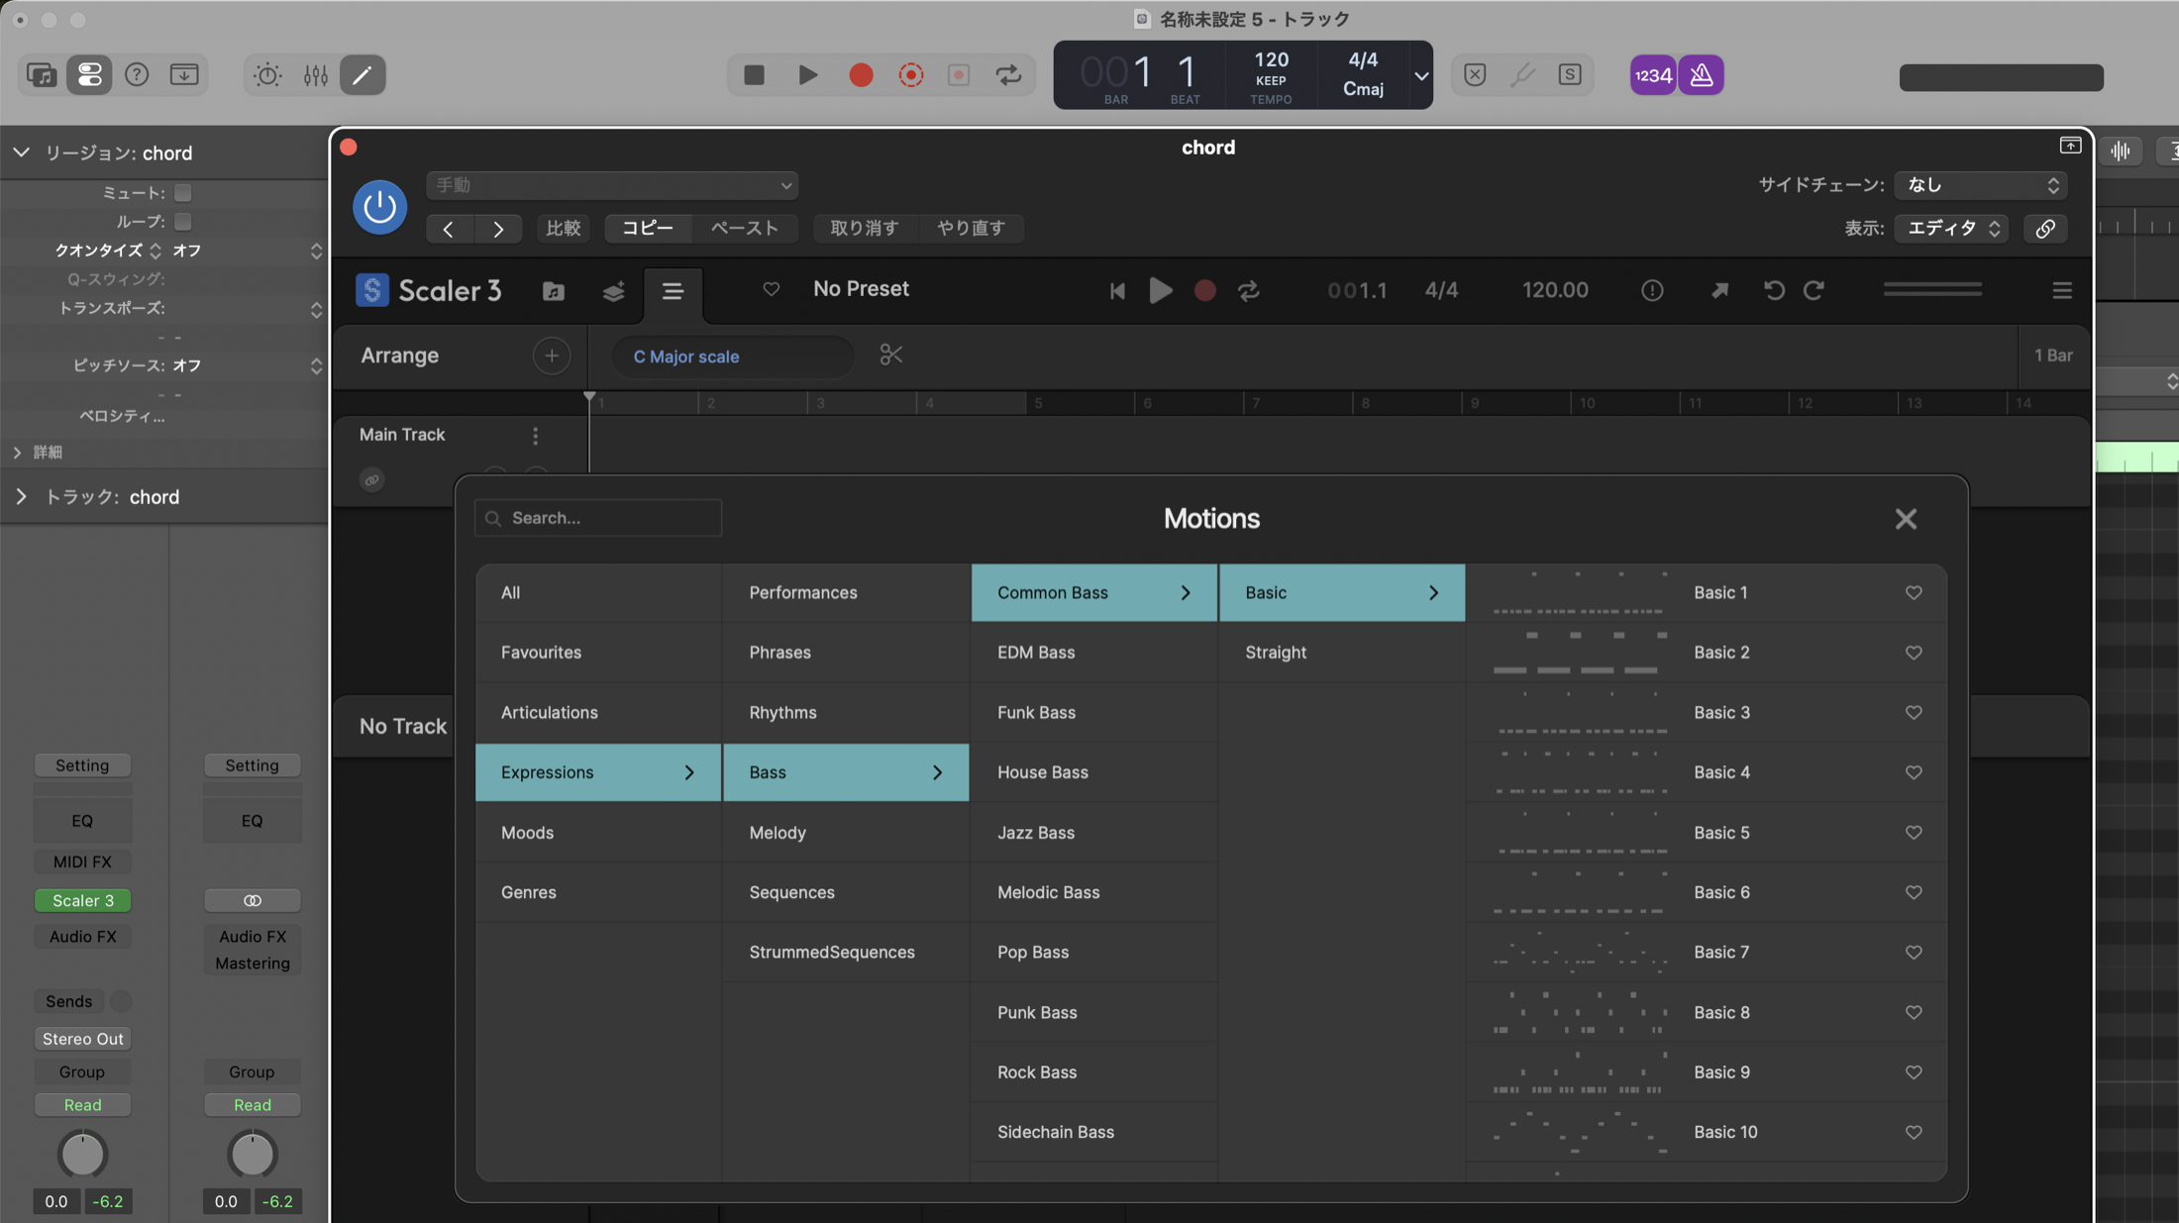Click the Scaler info alert icon
2179x1223 pixels.
click(x=1652, y=291)
